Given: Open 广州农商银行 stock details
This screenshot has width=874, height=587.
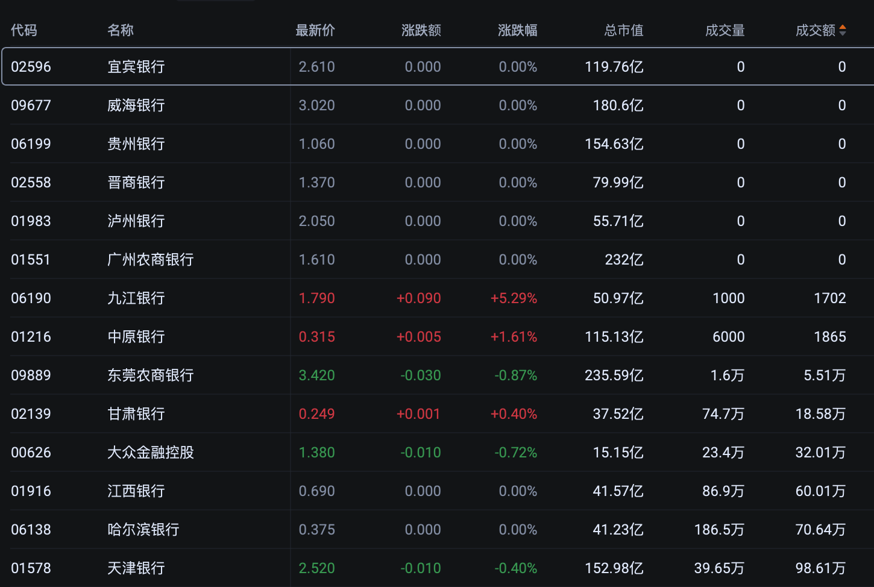Looking at the screenshot, I should (151, 260).
